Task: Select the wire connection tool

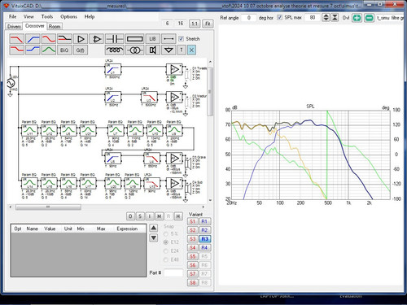Action: 168,39
